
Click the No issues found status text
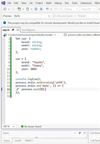[x=33, y=127]
